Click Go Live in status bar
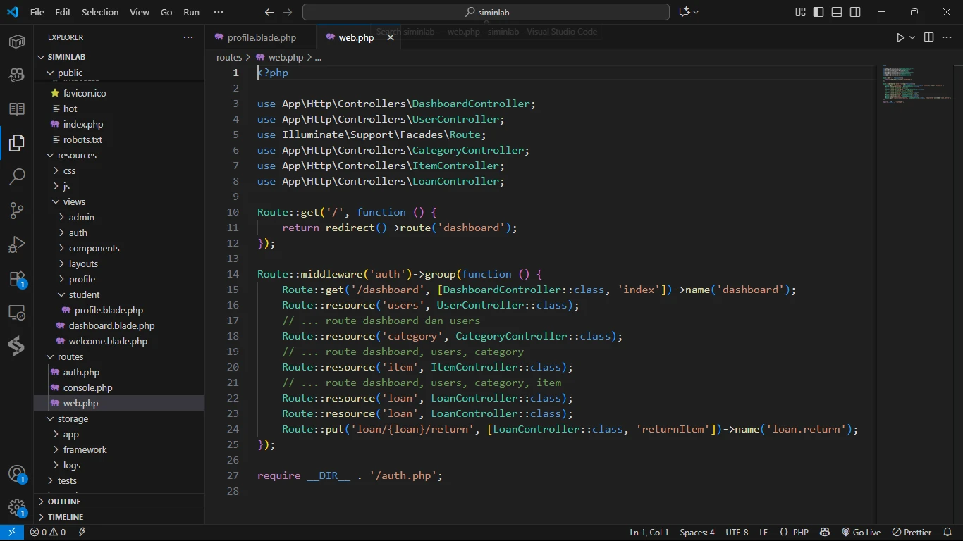This screenshot has height=541, width=963. click(x=861, y=533)
